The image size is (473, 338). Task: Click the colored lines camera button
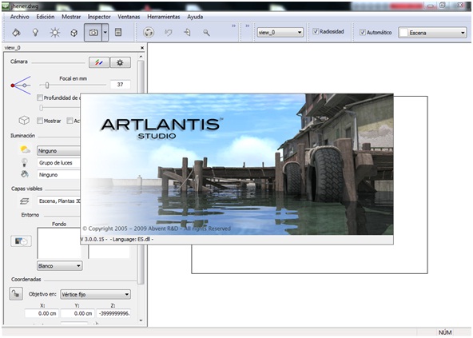pos(99,62)
